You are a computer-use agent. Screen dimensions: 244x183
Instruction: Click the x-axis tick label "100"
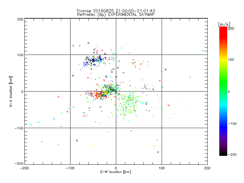pos(162,168)
